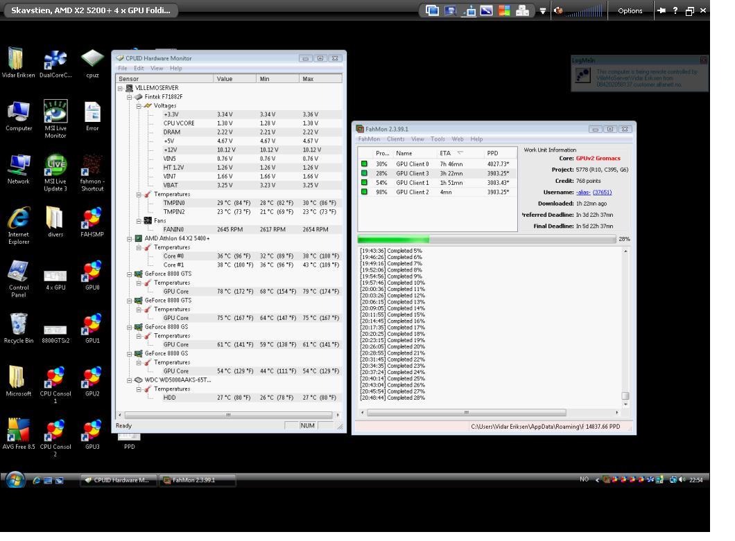Launch the GPU1 desktop shortcut

point(92,328)
